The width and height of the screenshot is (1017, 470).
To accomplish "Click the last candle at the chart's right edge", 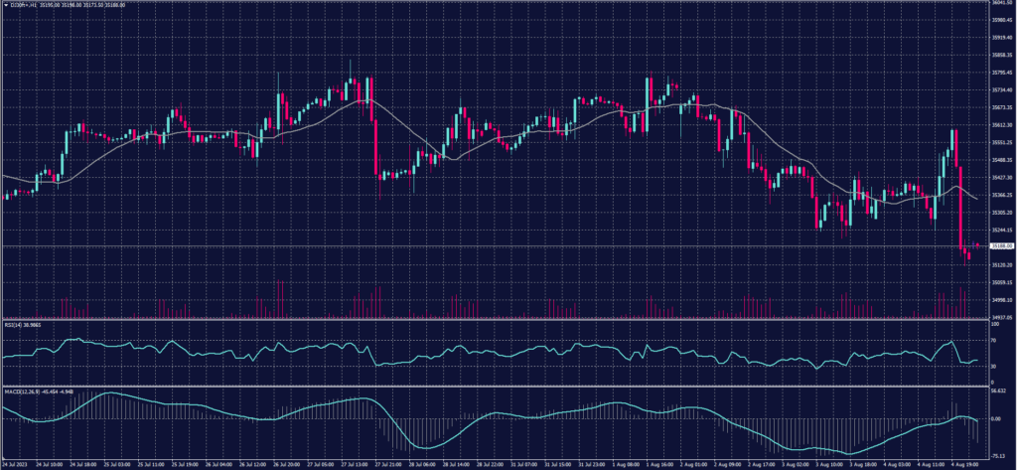I will click(x=976, y=245).
